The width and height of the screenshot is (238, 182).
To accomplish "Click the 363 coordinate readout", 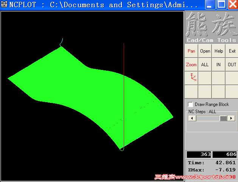I will coord(199,154).
